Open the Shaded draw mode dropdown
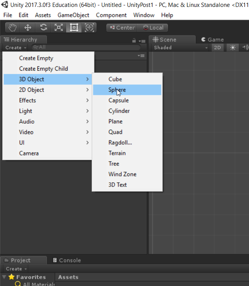Viewport: 249px width, 286px height. tap(180, 48)
